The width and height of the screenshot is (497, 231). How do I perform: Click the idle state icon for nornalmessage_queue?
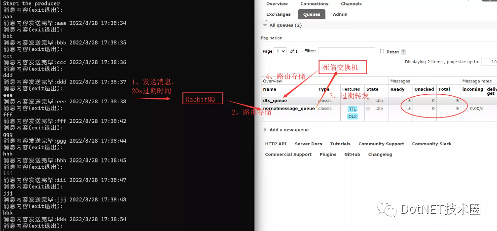[368, 109]
